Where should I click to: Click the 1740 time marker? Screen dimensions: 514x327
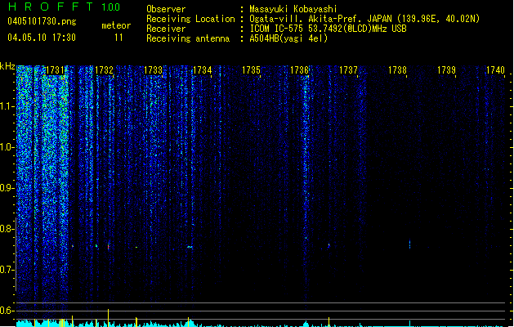[495, 70]
